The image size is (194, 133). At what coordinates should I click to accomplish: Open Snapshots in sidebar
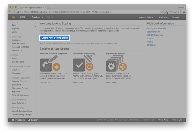pos(17,73)
